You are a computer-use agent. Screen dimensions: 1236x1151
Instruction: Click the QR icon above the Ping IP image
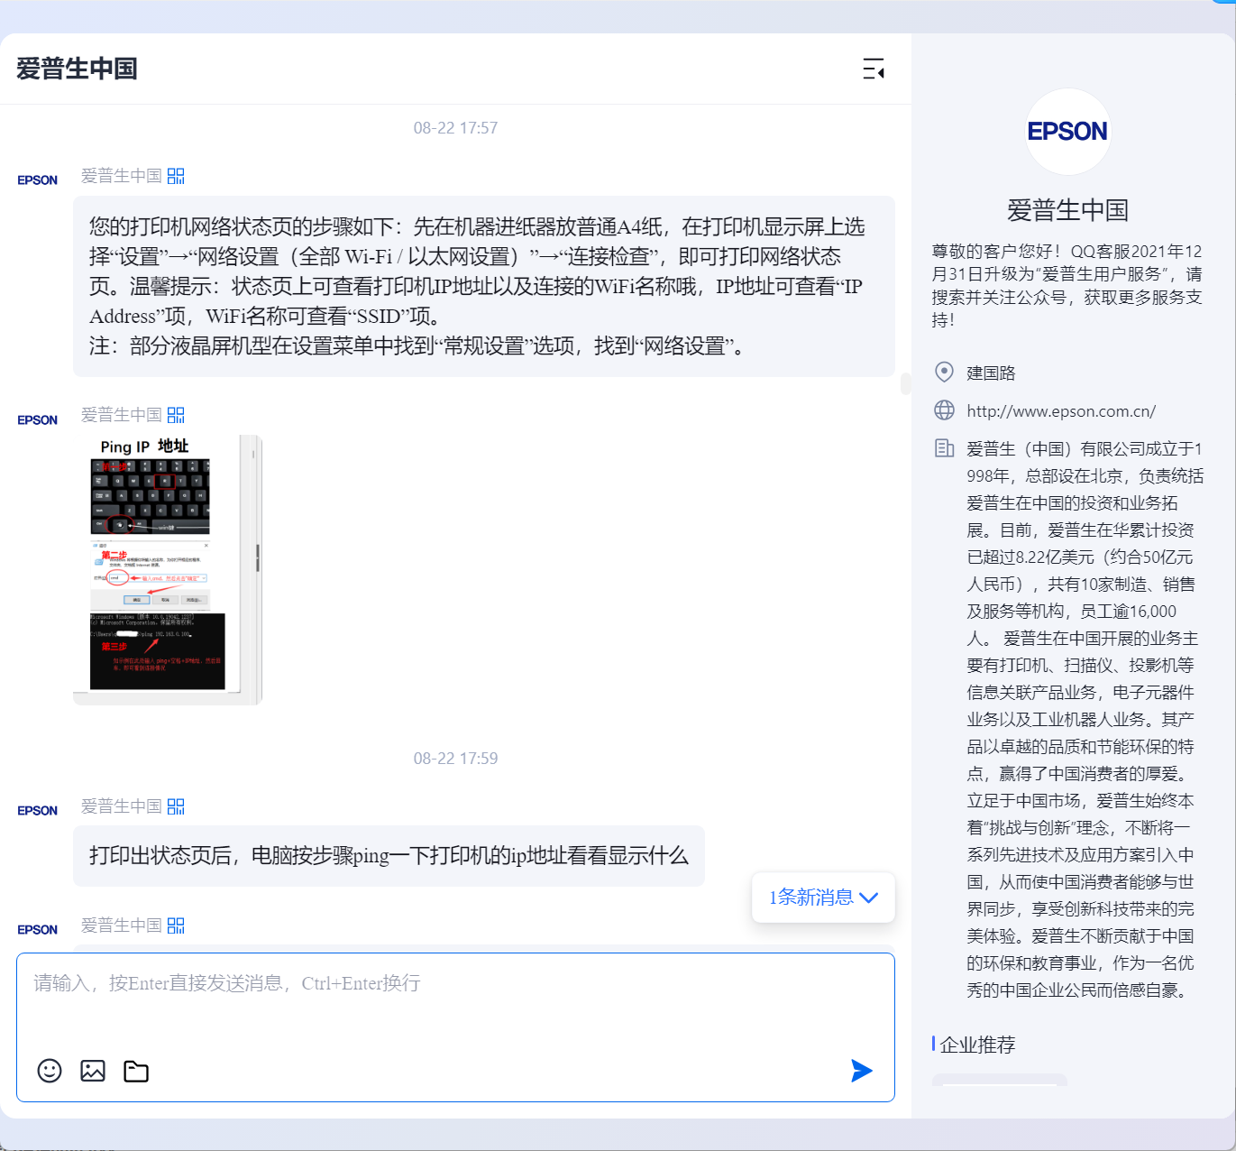[176, 415]
